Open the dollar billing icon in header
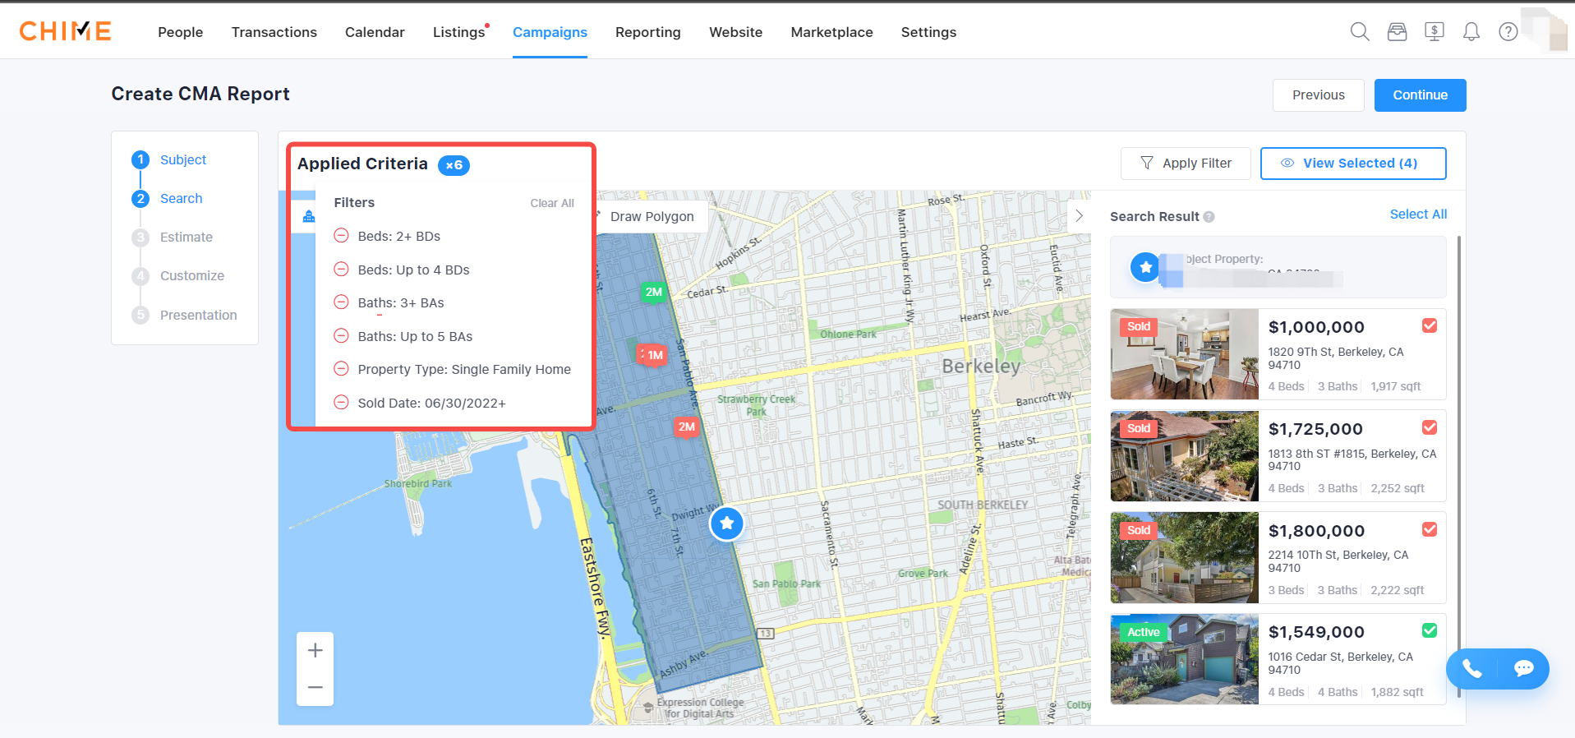Image resolution: width=1575 pixels, height=738 pixels. click(1434, 32)
